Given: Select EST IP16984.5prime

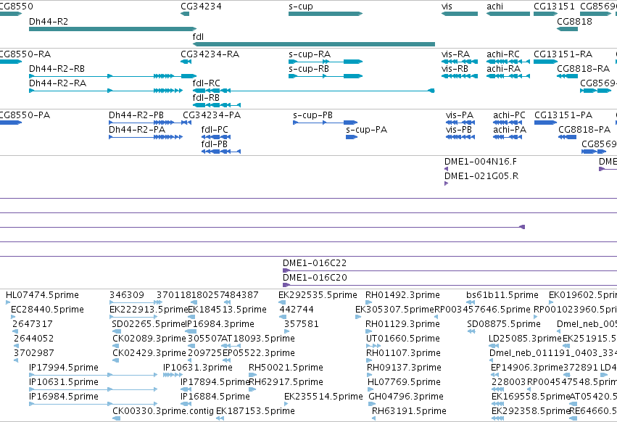Looking at the screenshot, I should pyautogui.click(x=64, y=397).
